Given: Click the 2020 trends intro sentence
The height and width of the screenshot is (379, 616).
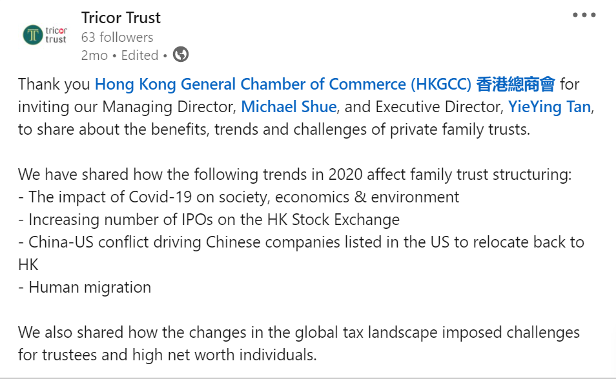Looking at the screenshot, I should (x=294, y=174).
